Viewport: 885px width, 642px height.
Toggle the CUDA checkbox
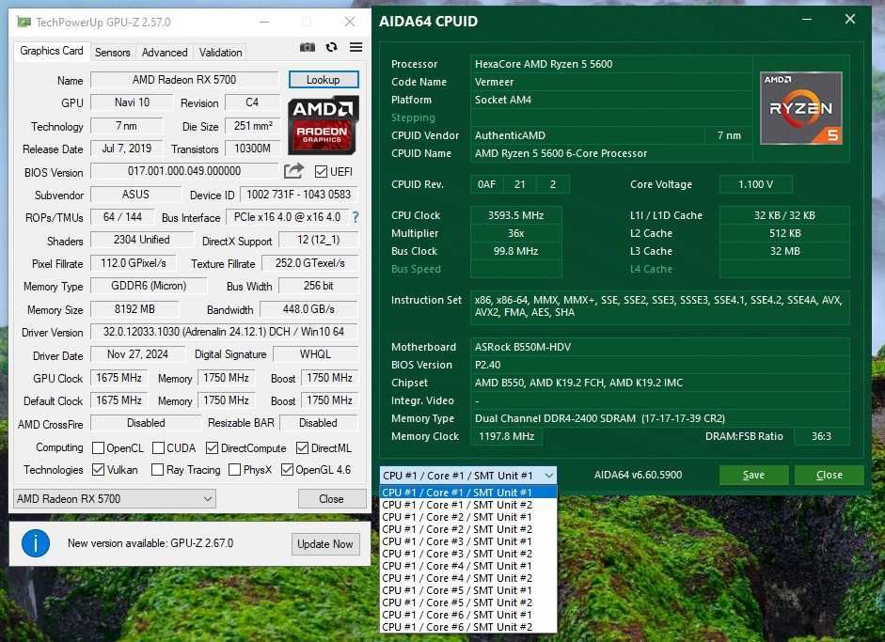pyautogui.click(x=158, y=448)
